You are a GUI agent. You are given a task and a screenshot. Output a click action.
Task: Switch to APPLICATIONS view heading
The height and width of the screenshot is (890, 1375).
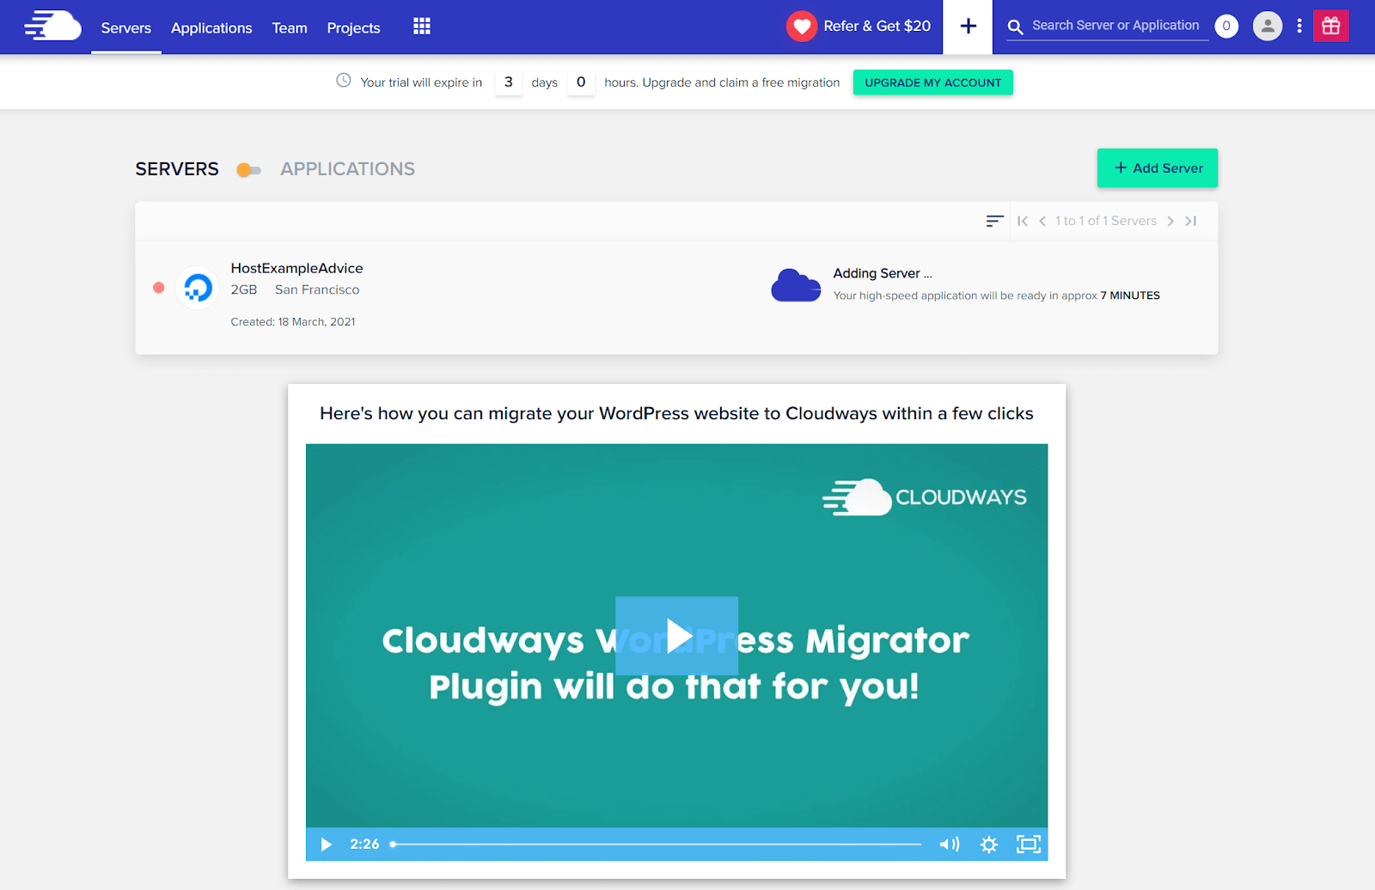347,169
